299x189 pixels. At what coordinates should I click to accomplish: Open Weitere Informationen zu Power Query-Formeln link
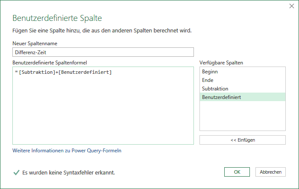tap(67, 151)
